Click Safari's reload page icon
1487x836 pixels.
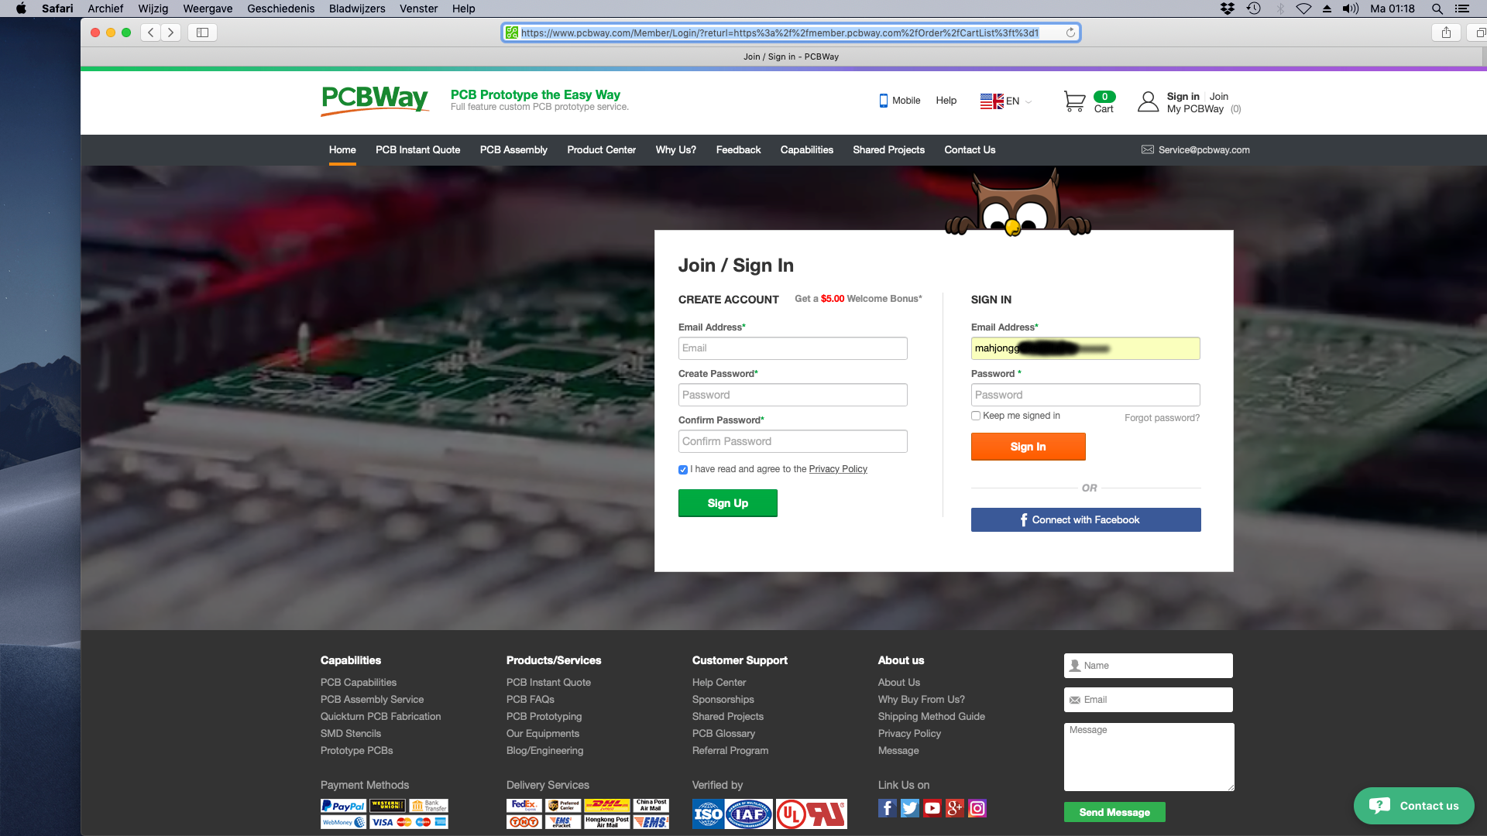click(x=1070, y=33)
